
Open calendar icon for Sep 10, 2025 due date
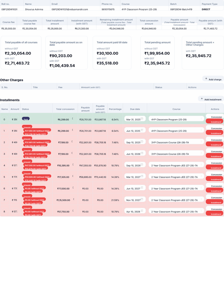(x=142, y=142)
